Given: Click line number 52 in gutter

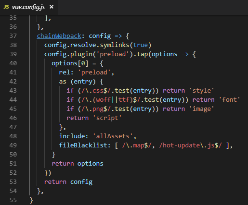Looking at the screenshot, I should (13, 173).
